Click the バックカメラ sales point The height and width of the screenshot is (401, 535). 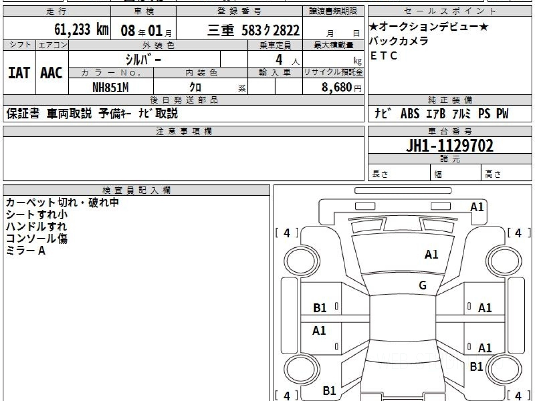point(399,41)
